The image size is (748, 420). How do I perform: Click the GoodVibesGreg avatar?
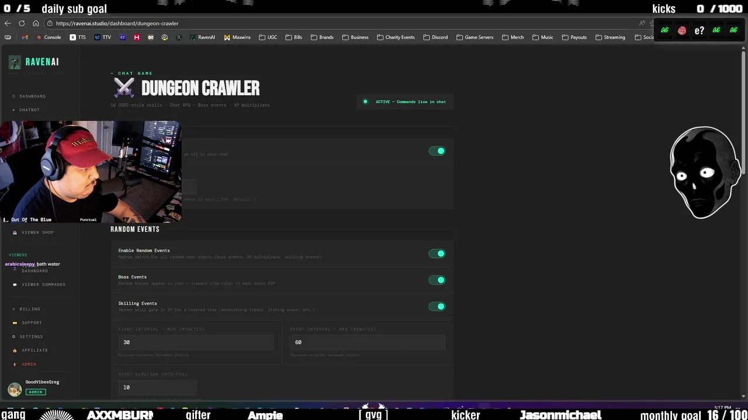click(15, 389)
